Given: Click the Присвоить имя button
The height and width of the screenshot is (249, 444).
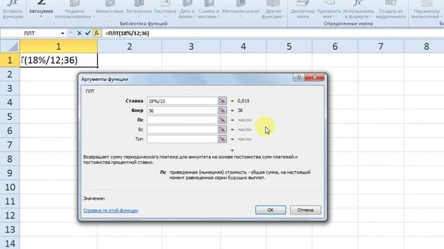Looking at the screenshot, I should click(x=329, y=9).
